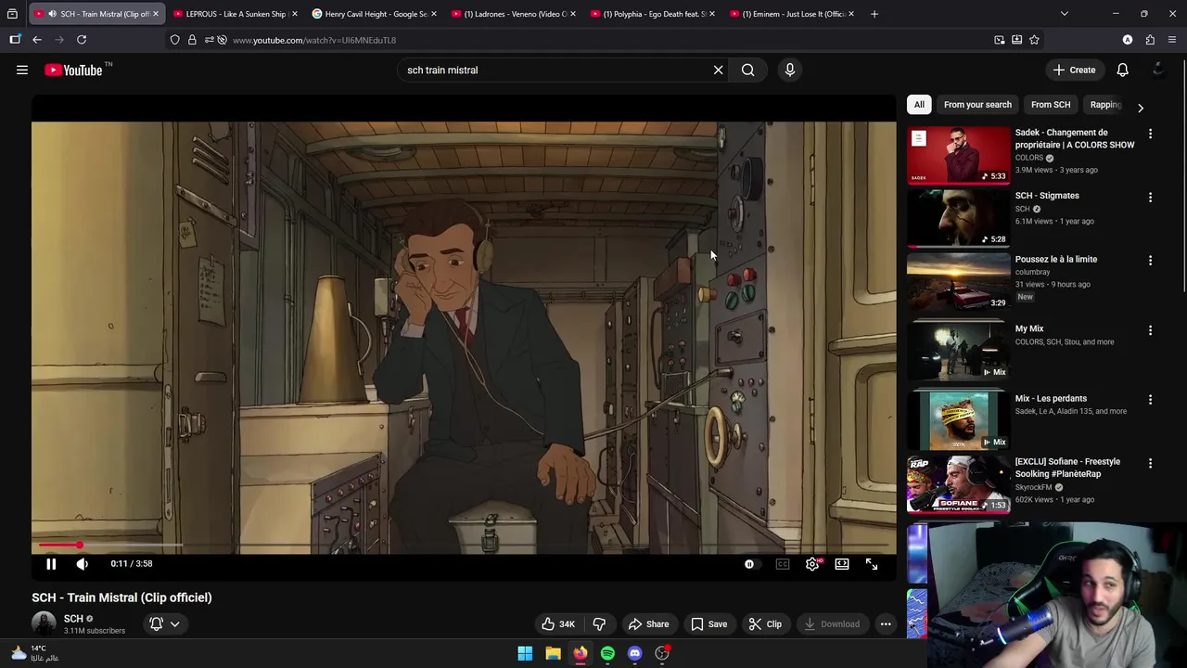Viewport: 1187px width, 668px height.
Task: Close the LEPROUS Like A Sunken Ship tab
Action: click(x=295, y=14)
